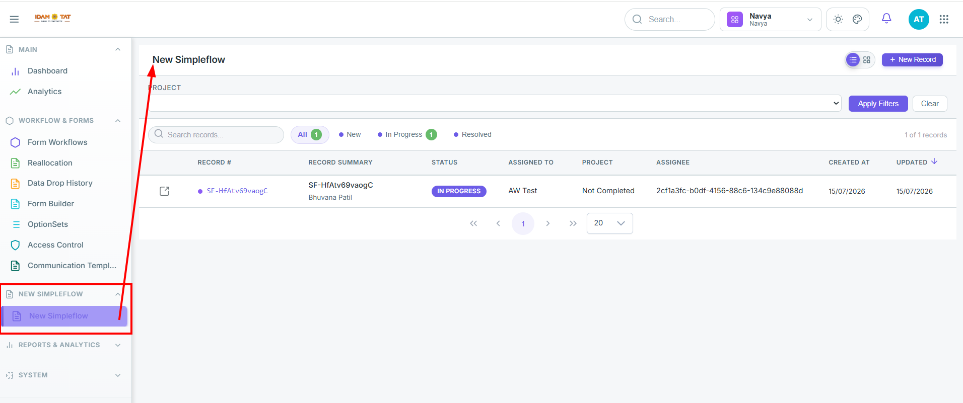Open page size 20 dropdown
963x403 pixels.
(x=609, y=223)
